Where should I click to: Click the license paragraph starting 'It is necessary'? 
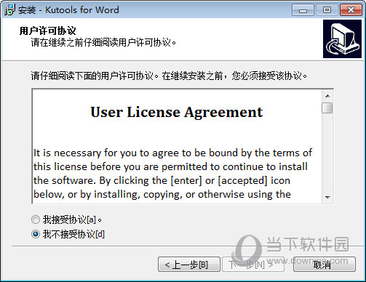(x=172, y=174)
